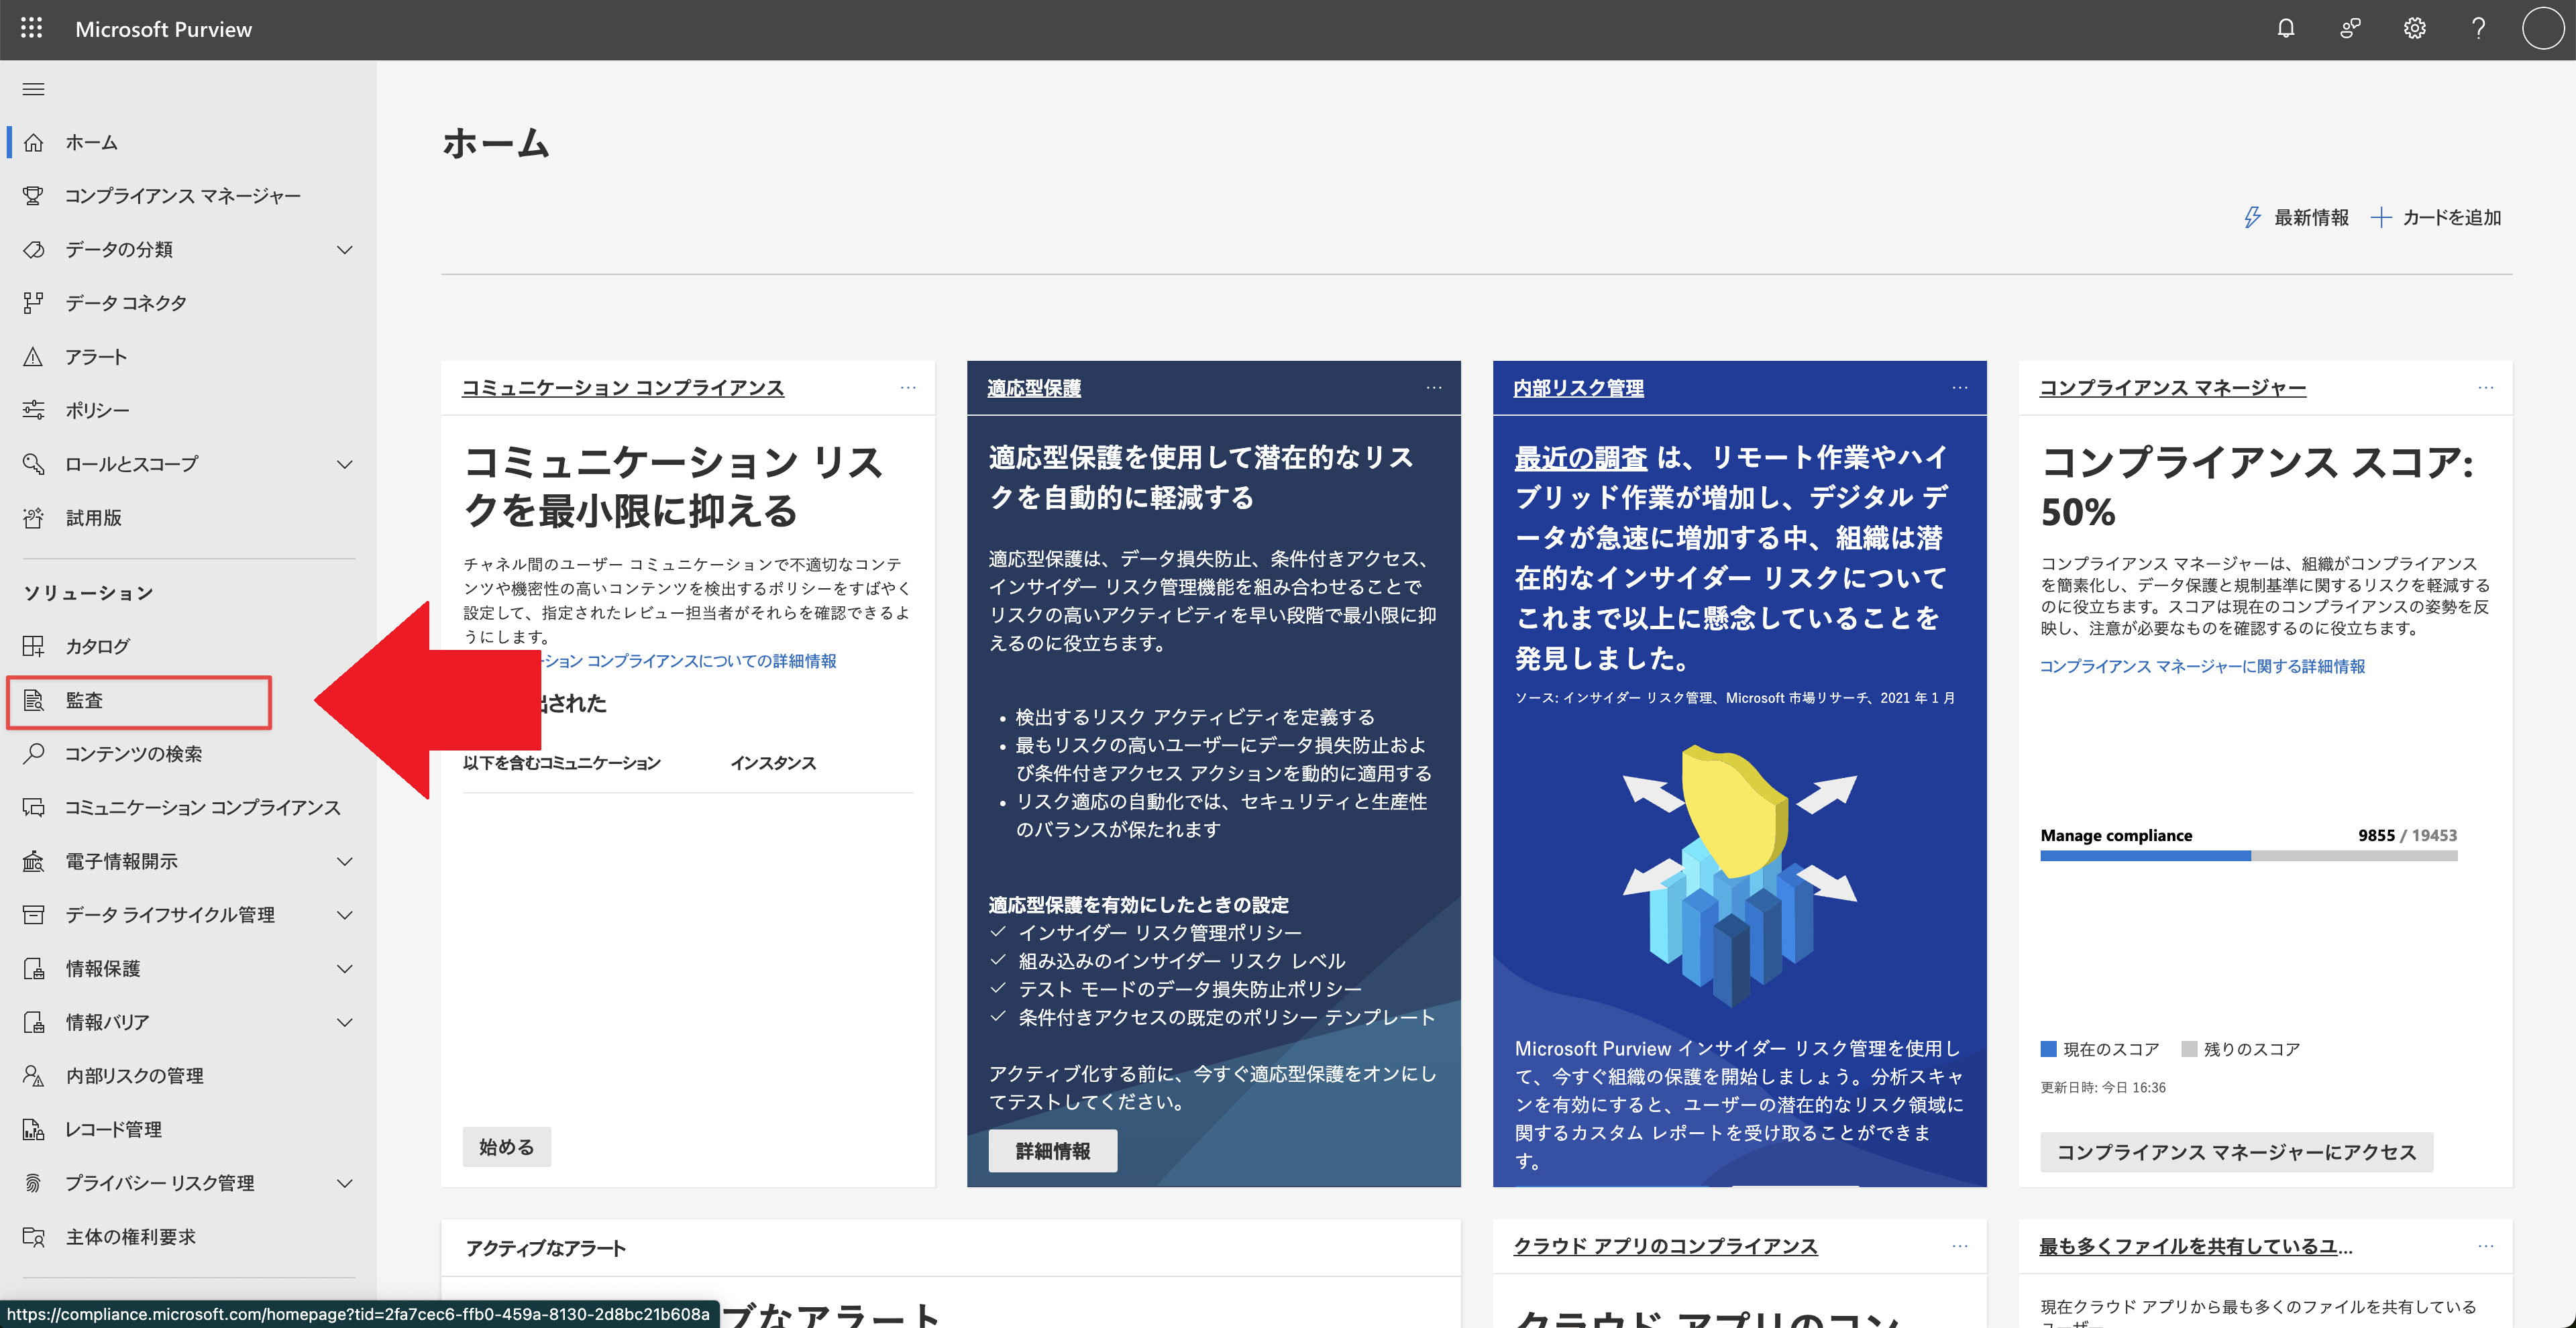Click the プライバシー リスク管理 fingerprint icon
This screenshot has width=2576, height=1328.
(34, 1184)
